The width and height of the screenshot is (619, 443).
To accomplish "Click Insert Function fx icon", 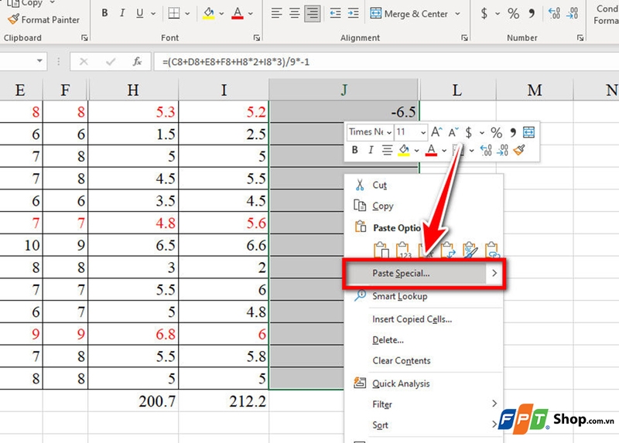I will pos(137,62).
